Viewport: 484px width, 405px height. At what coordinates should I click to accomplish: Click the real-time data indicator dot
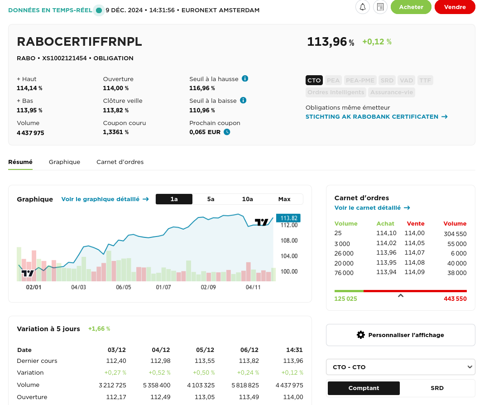coord(99,10)
